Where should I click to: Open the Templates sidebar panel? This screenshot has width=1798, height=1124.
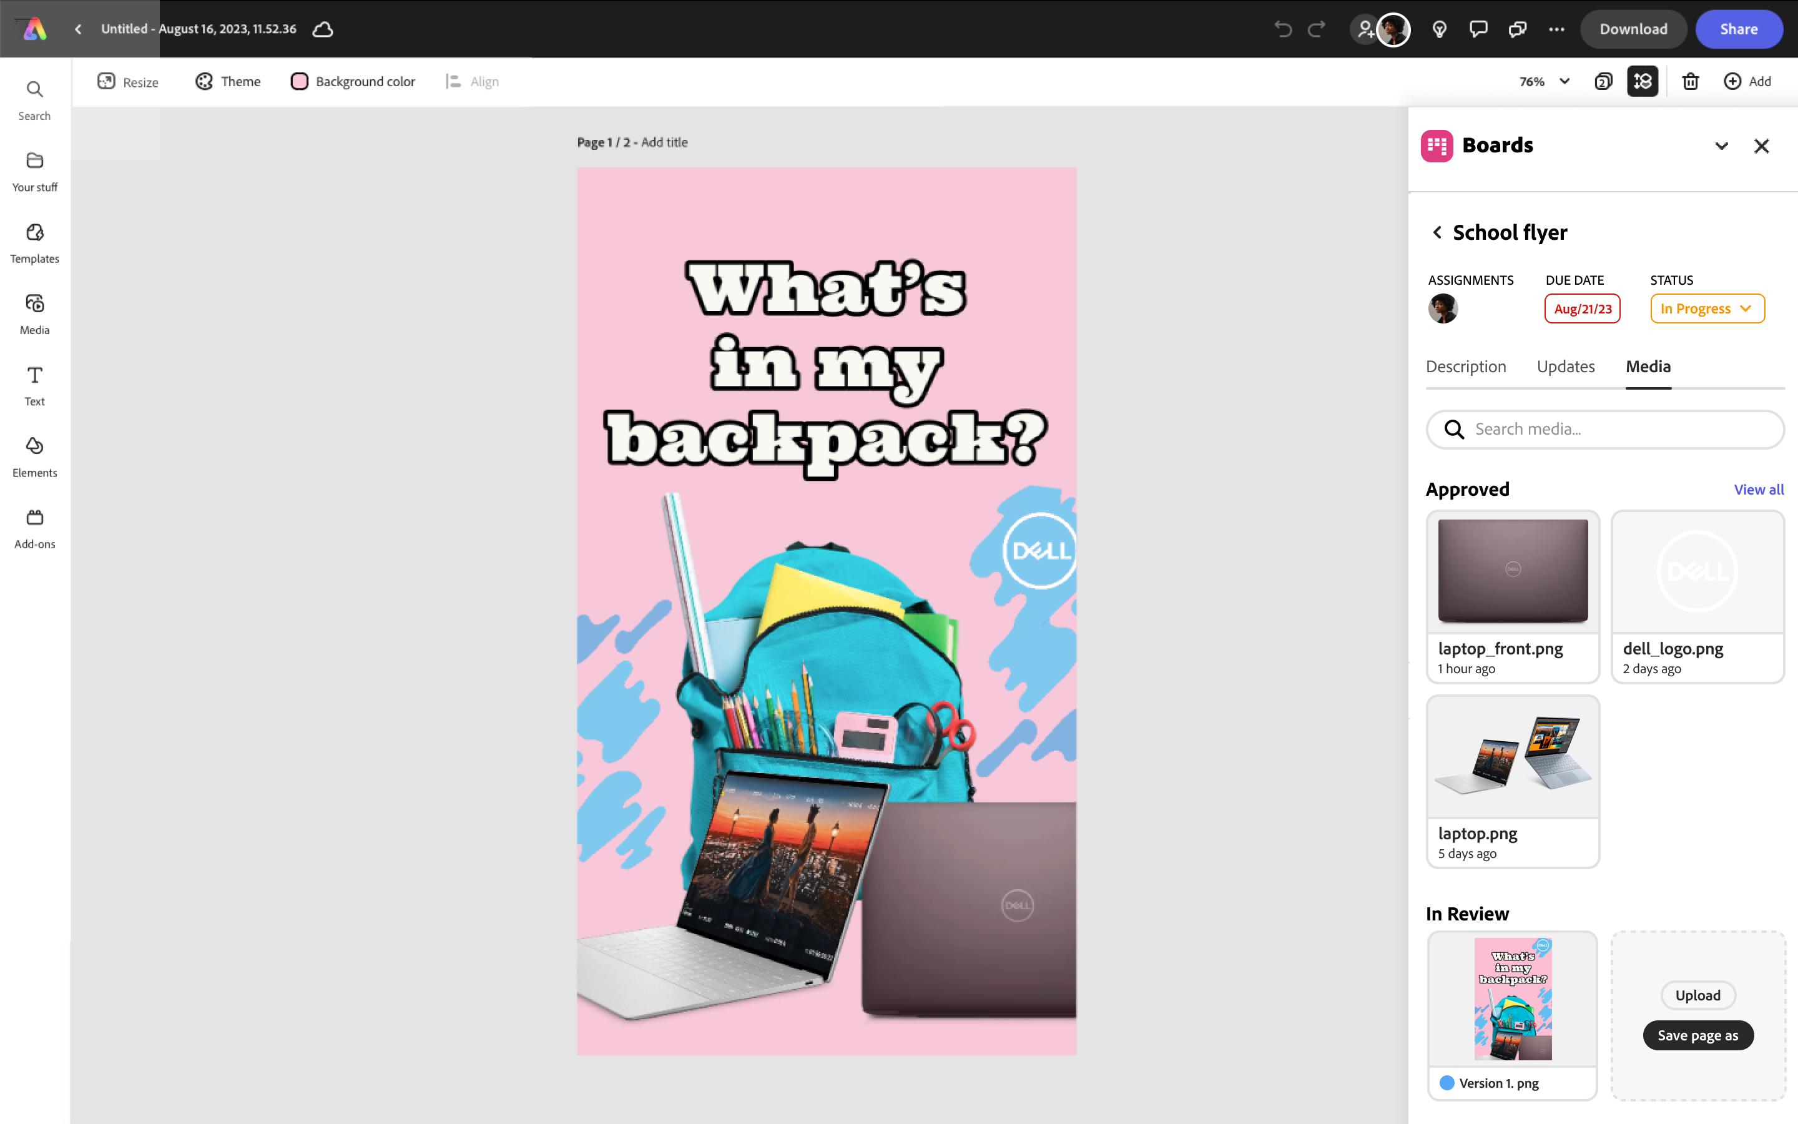tap(34, 242)
